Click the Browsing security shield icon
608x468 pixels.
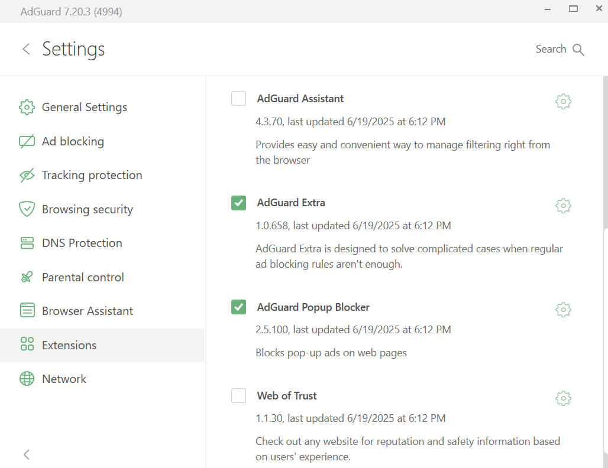pyautogui.click(x=27, y=209)
